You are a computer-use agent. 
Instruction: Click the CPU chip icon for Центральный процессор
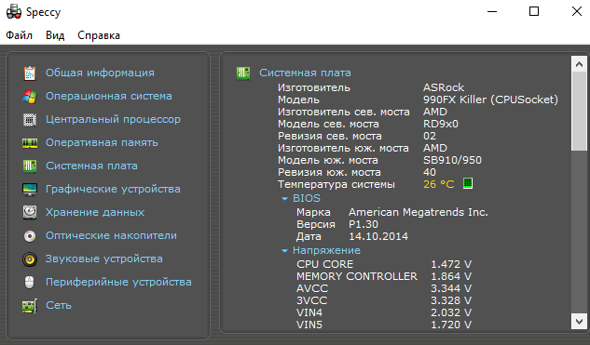click(30, 120)
